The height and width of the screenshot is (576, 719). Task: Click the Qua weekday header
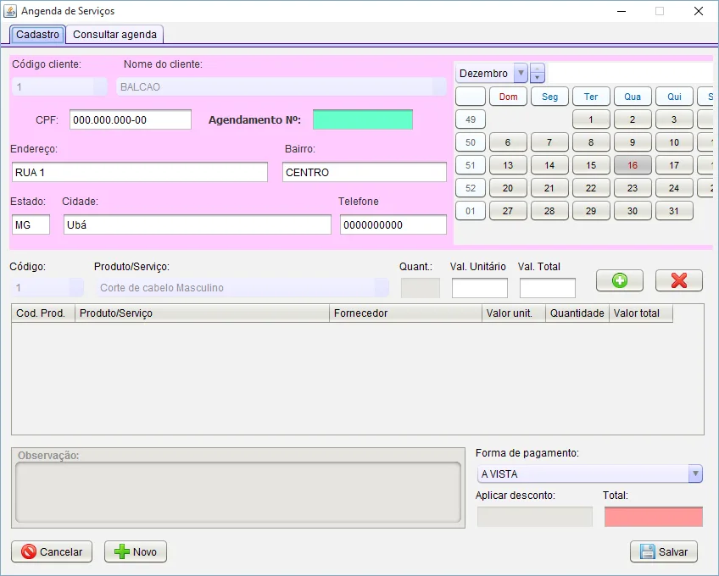pos(633,97)
